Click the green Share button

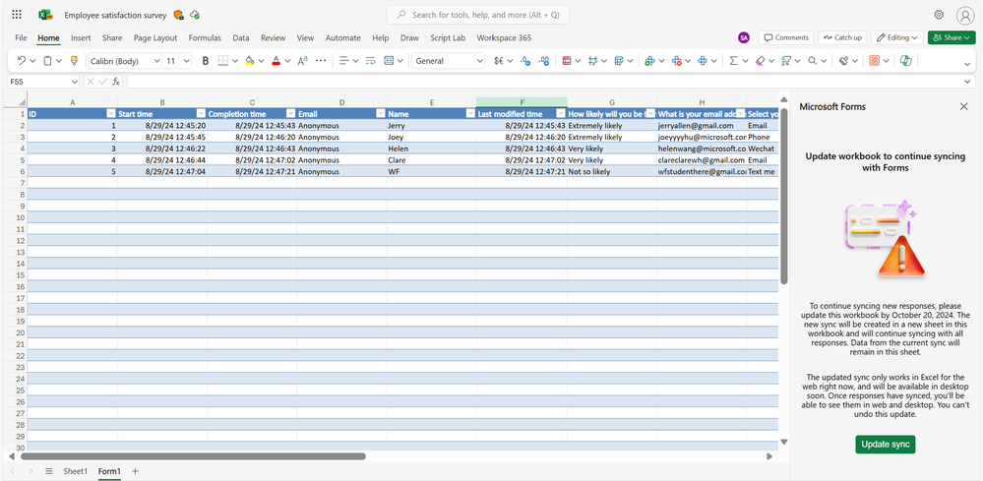click(952, 37)
